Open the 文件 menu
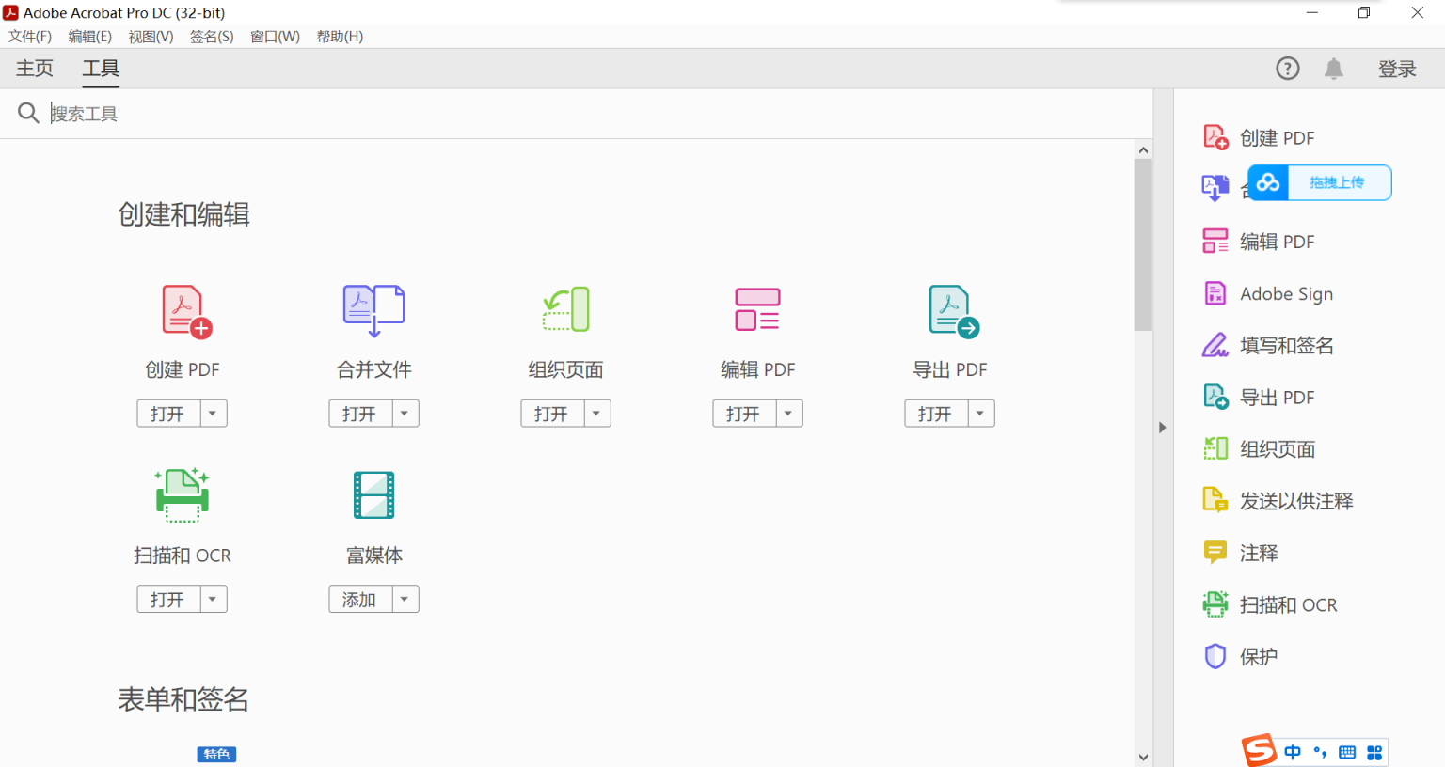Screen dimensions: 1445x767 28,37
